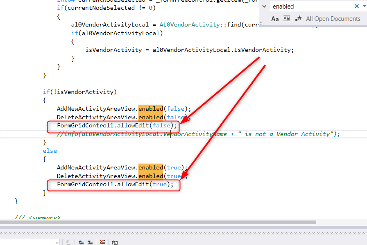Click the AL0VendorActivity type name

185,24
